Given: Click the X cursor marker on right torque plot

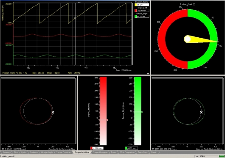Looking at the screenshot, I should coord(201,112).
